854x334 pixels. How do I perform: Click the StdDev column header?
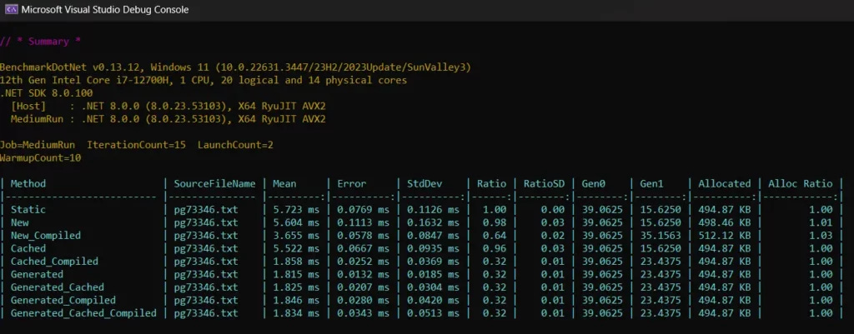tap(424, 184)
